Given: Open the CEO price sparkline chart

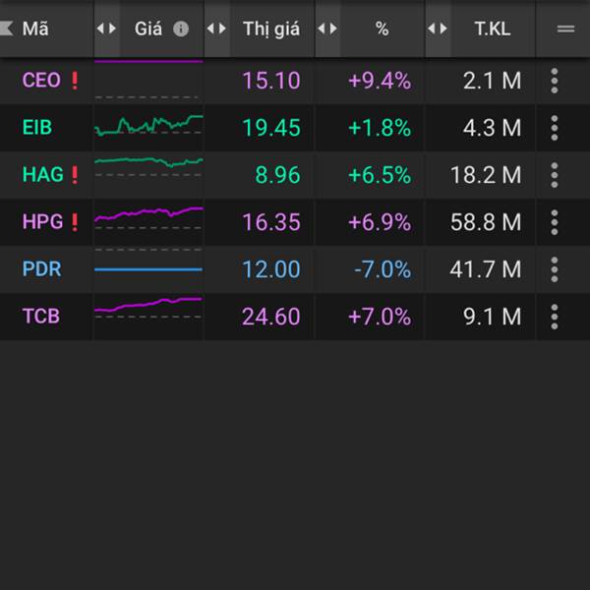Looking at the screenshot, I should 148,81.
